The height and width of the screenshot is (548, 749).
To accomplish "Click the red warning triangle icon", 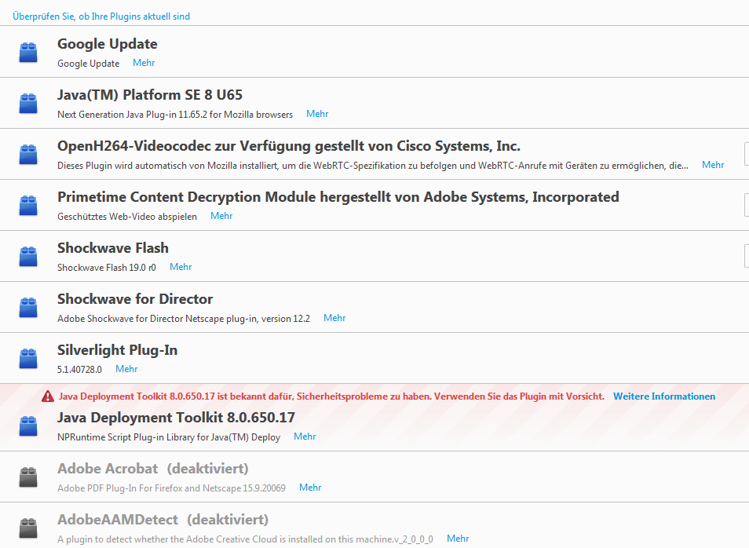I will (x=48, y=396).
